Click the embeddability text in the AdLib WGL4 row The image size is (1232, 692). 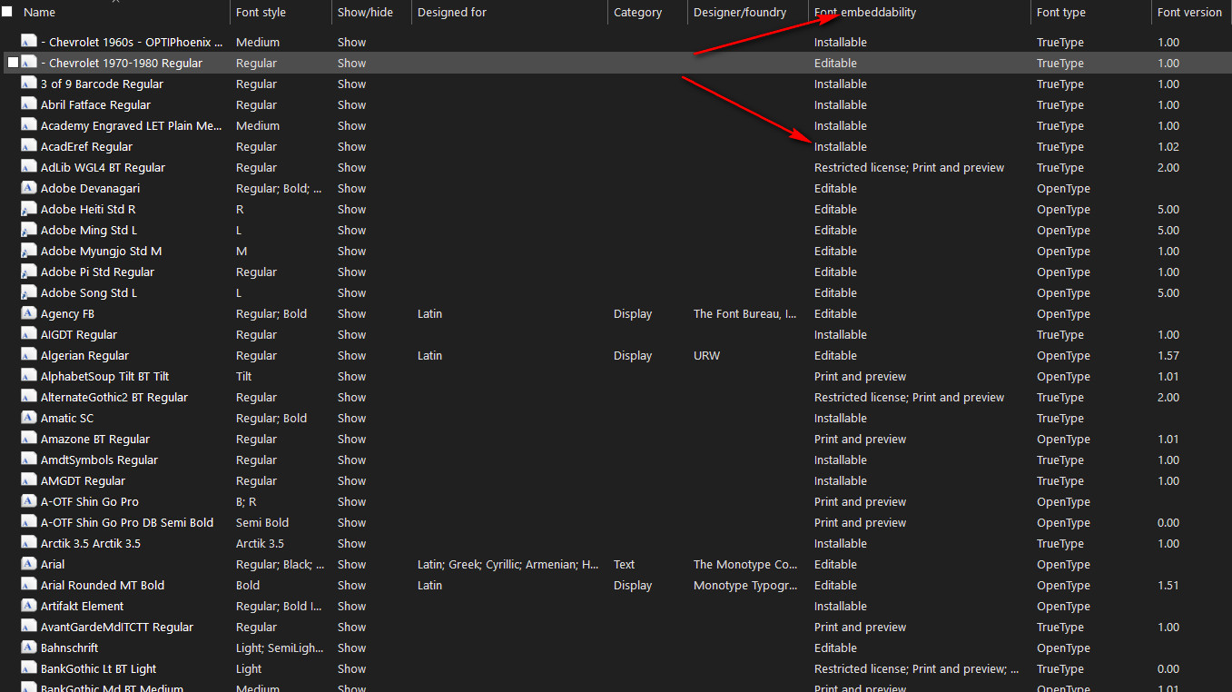point(909,167)
